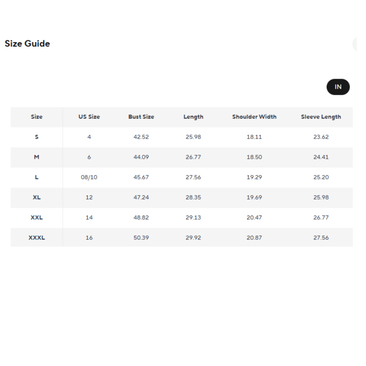Viewport: 366px width, 366px height.
Task: Select the XXL size row label
Action: 37,217
